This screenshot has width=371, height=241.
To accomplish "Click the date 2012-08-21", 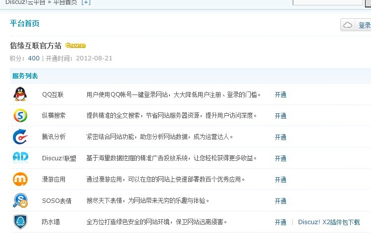I will click(x=94, y=58).
